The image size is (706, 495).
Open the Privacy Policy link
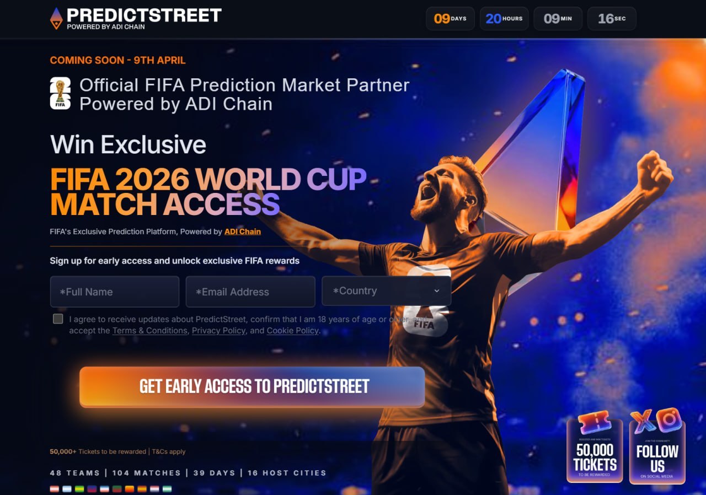(218, 331)
